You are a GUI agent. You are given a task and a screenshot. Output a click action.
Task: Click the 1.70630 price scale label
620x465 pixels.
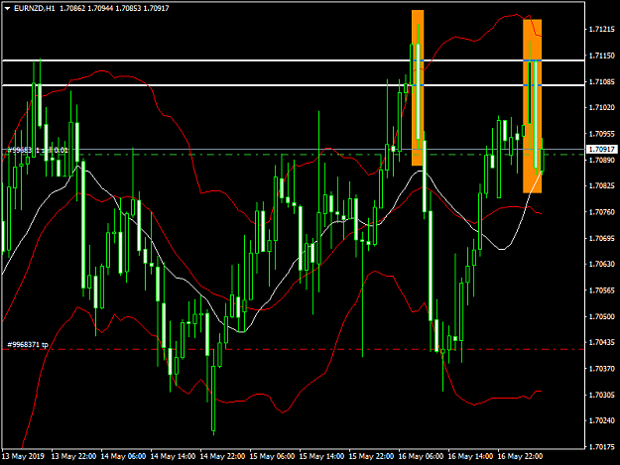pos(602,264)
